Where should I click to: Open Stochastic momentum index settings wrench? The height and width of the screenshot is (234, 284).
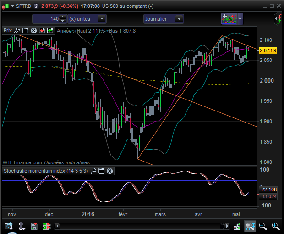click(93, 171)
